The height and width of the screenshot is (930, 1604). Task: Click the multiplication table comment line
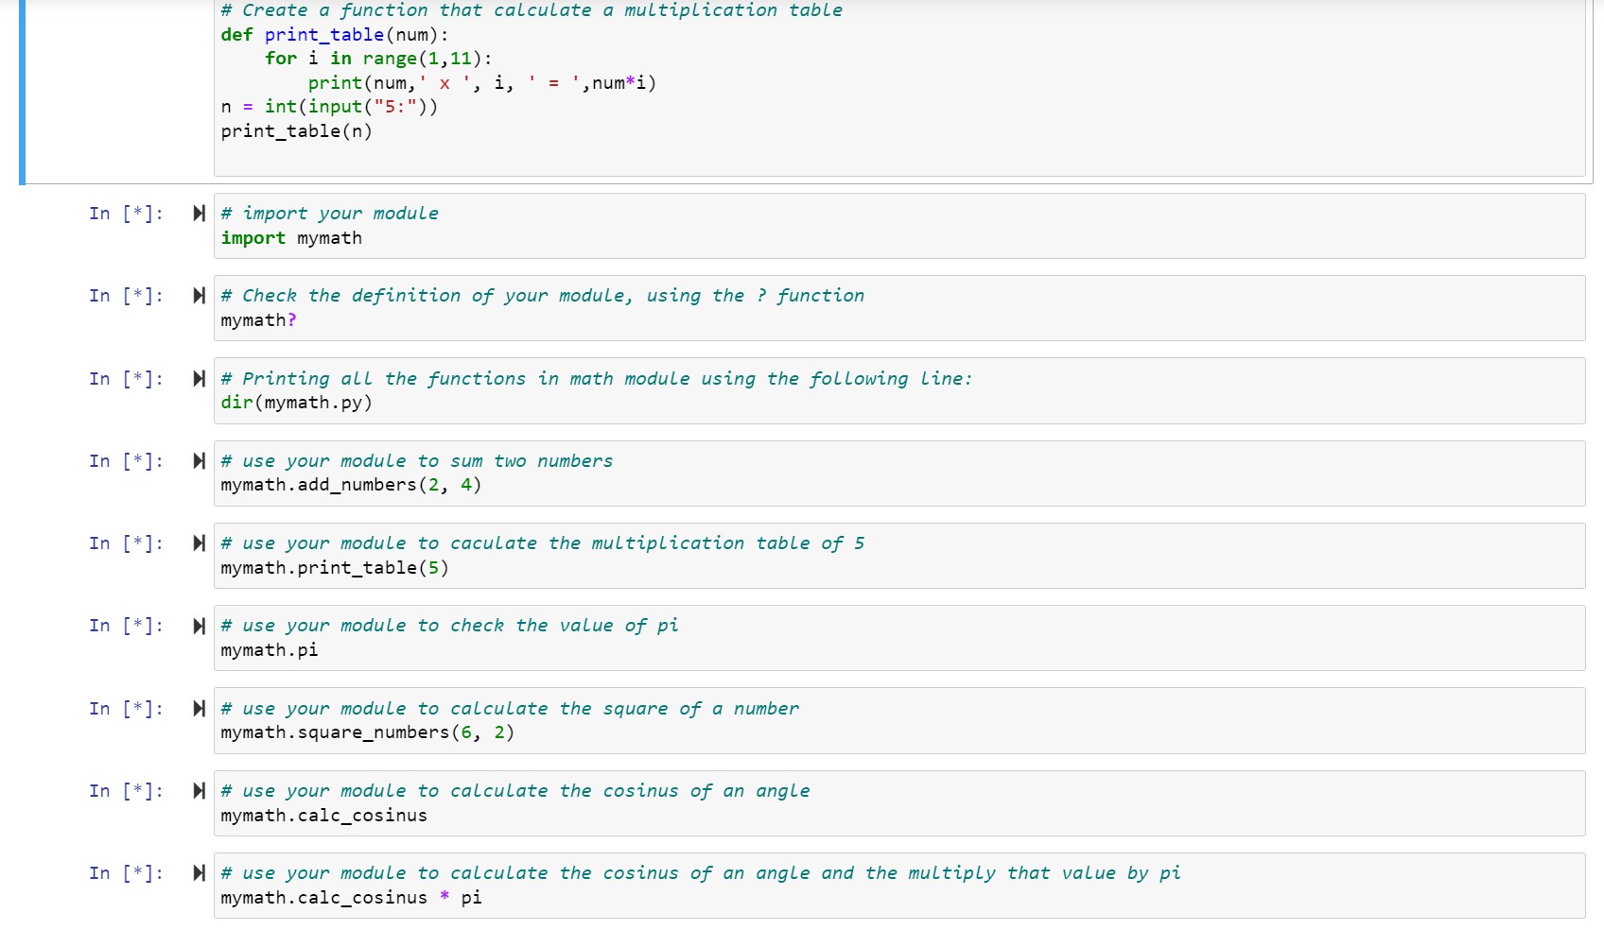tap(532, 9)
